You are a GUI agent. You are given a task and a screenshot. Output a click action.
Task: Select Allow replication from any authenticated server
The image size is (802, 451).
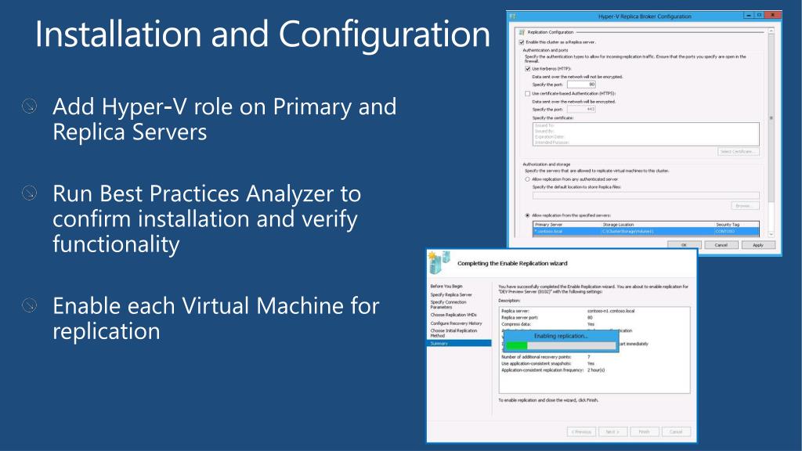pyautogui.click(x=527, y=179)
